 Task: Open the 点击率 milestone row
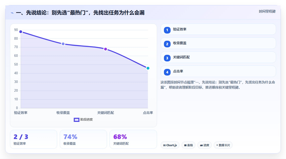tap(218, 71)
